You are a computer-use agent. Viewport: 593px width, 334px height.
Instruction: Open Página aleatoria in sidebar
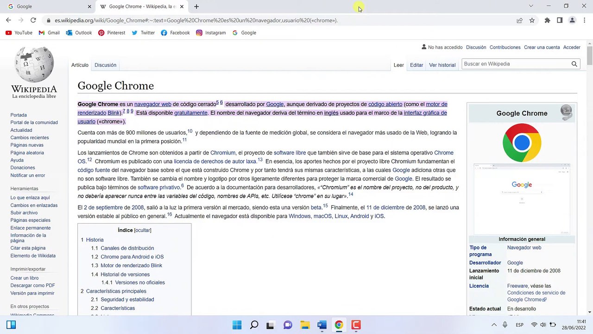tap(27, 153)
